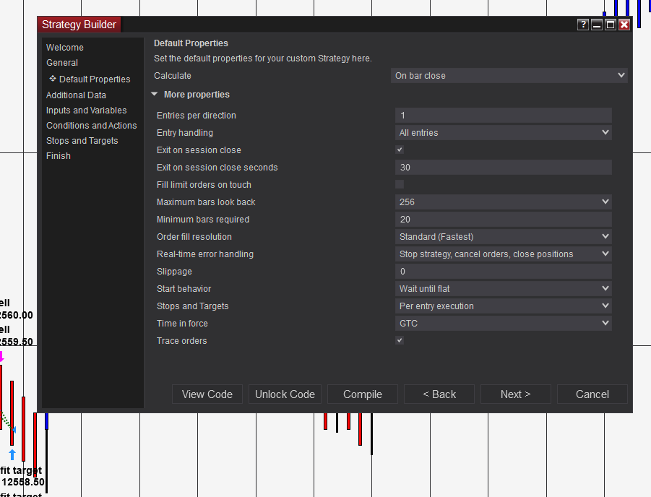Click the blue up arrow on chart
The height and width of the screenshot is (497, 651).
pos(12,454)
